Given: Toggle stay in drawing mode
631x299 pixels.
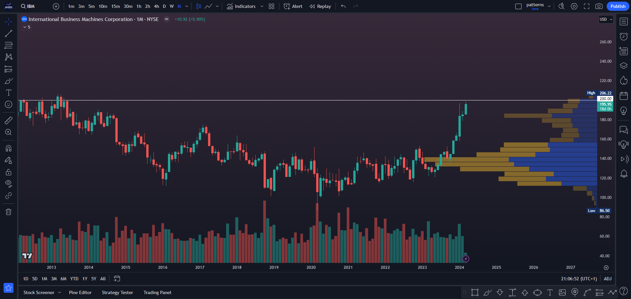Looking at the screenshot, I should [x=9, y=160].
